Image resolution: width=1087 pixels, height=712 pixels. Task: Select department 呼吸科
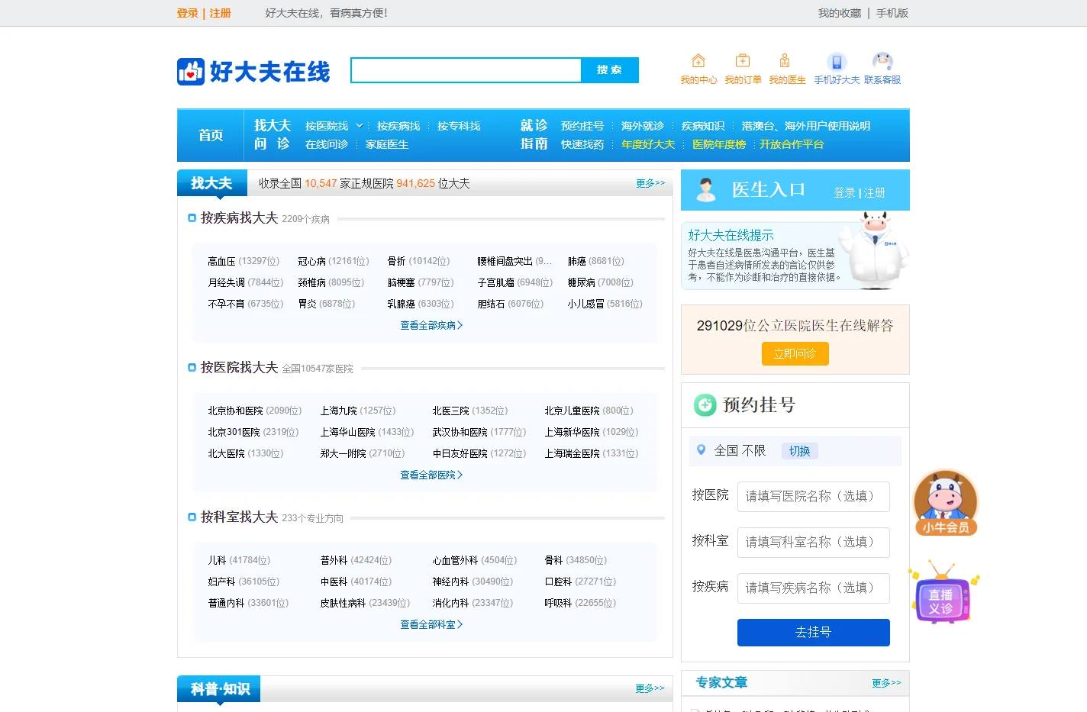558,603
